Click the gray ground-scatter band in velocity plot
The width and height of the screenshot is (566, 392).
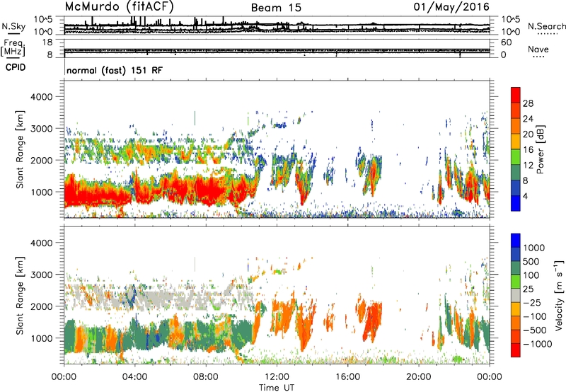pos(158,298)
